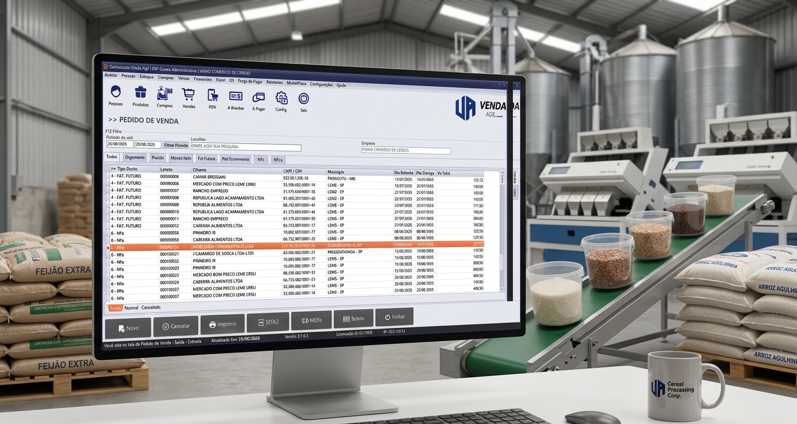This screenshot has height=424, width=797.
Task: Click the J CAMARGO DE SOOCA LTDA row
Action: (296, 253)
